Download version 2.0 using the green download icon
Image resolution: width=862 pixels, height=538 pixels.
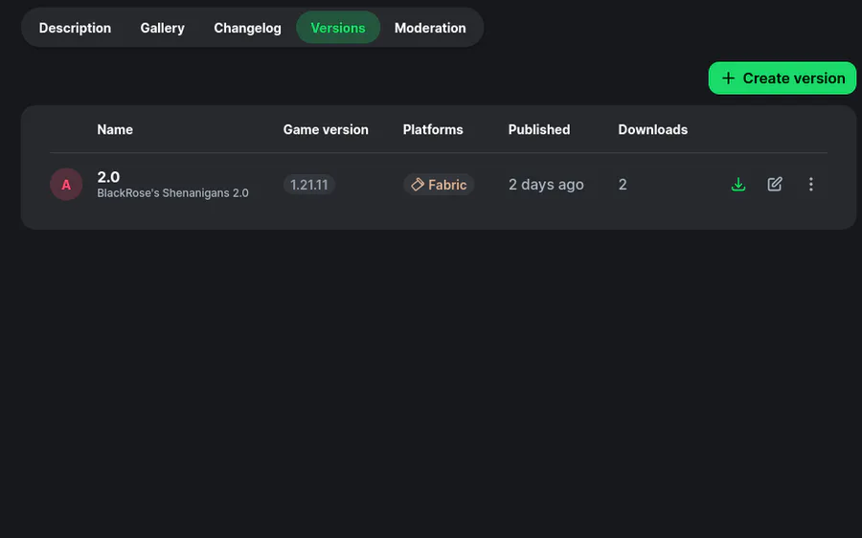(x=737, y=185)
